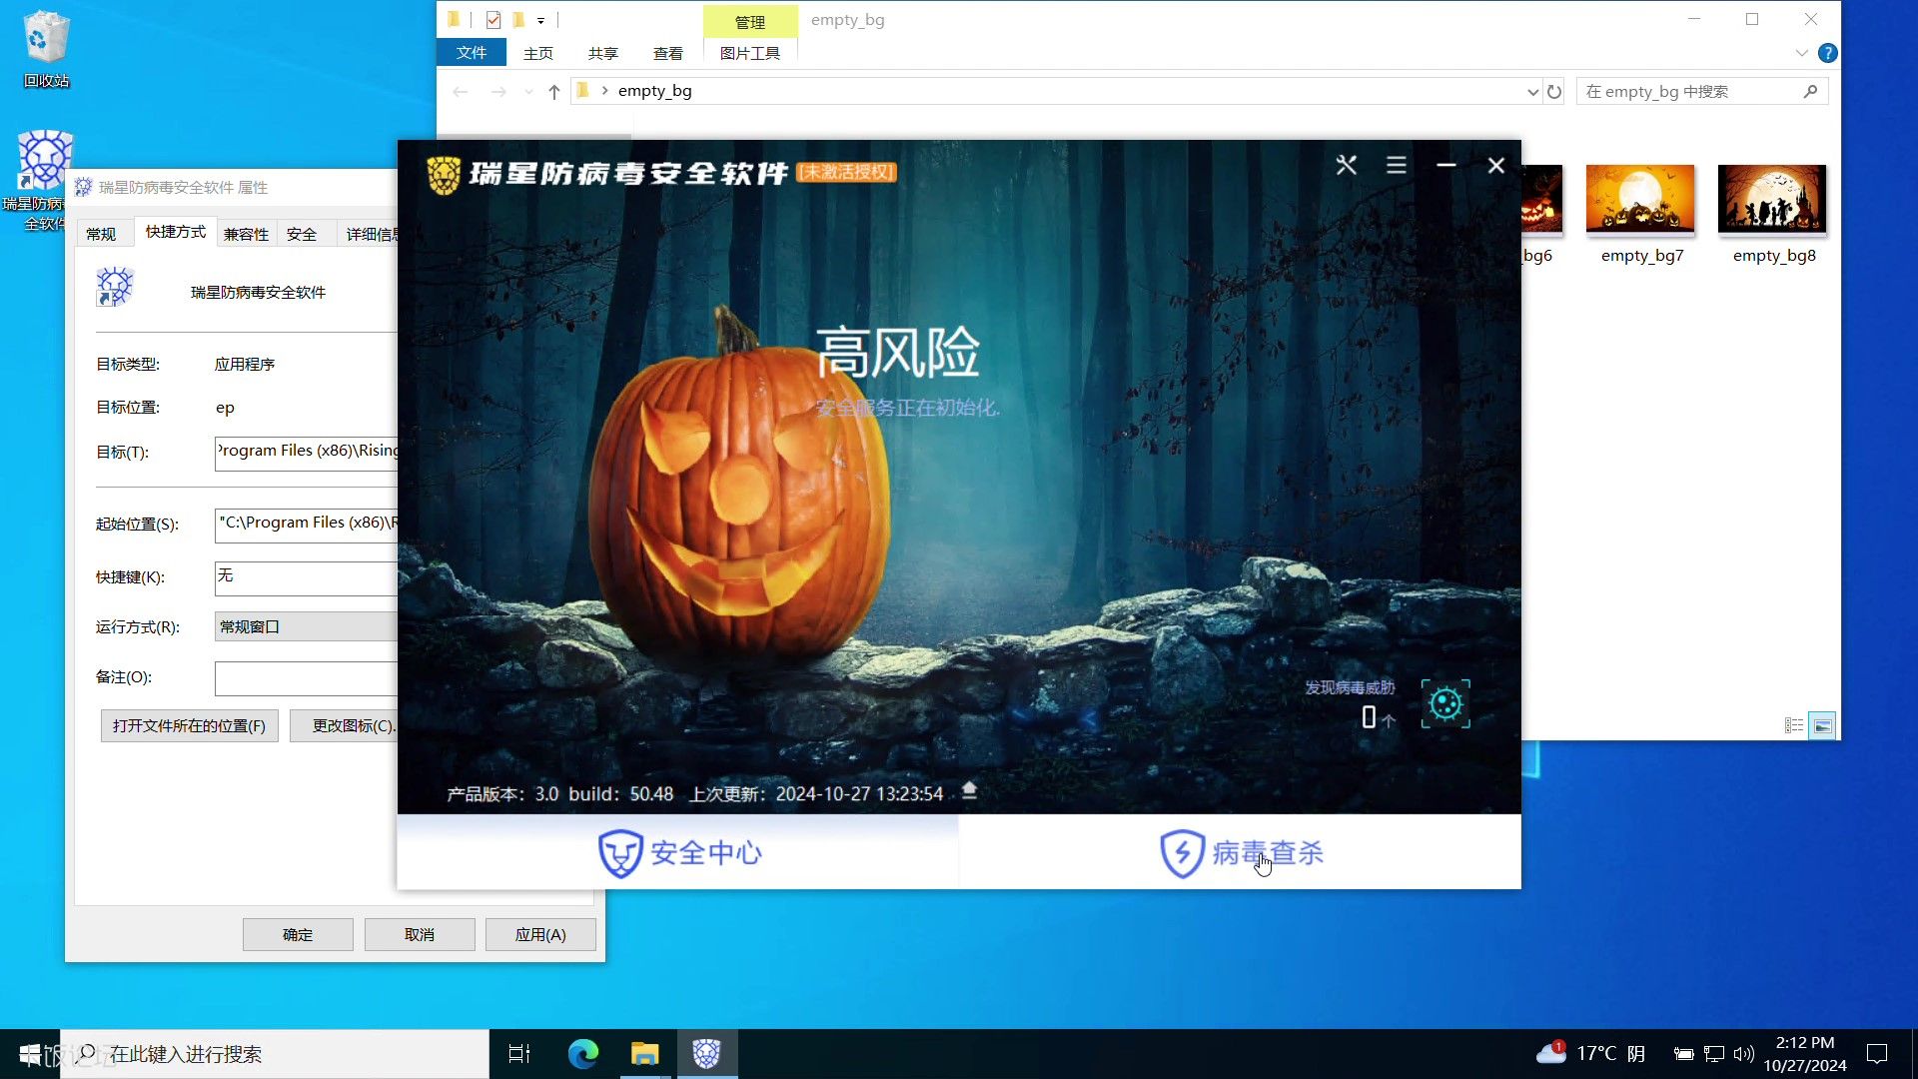Switch to 常规 tab in properties dialog
The width and height of the screenshot is (1918, 1079).
[x=101, y=234]
